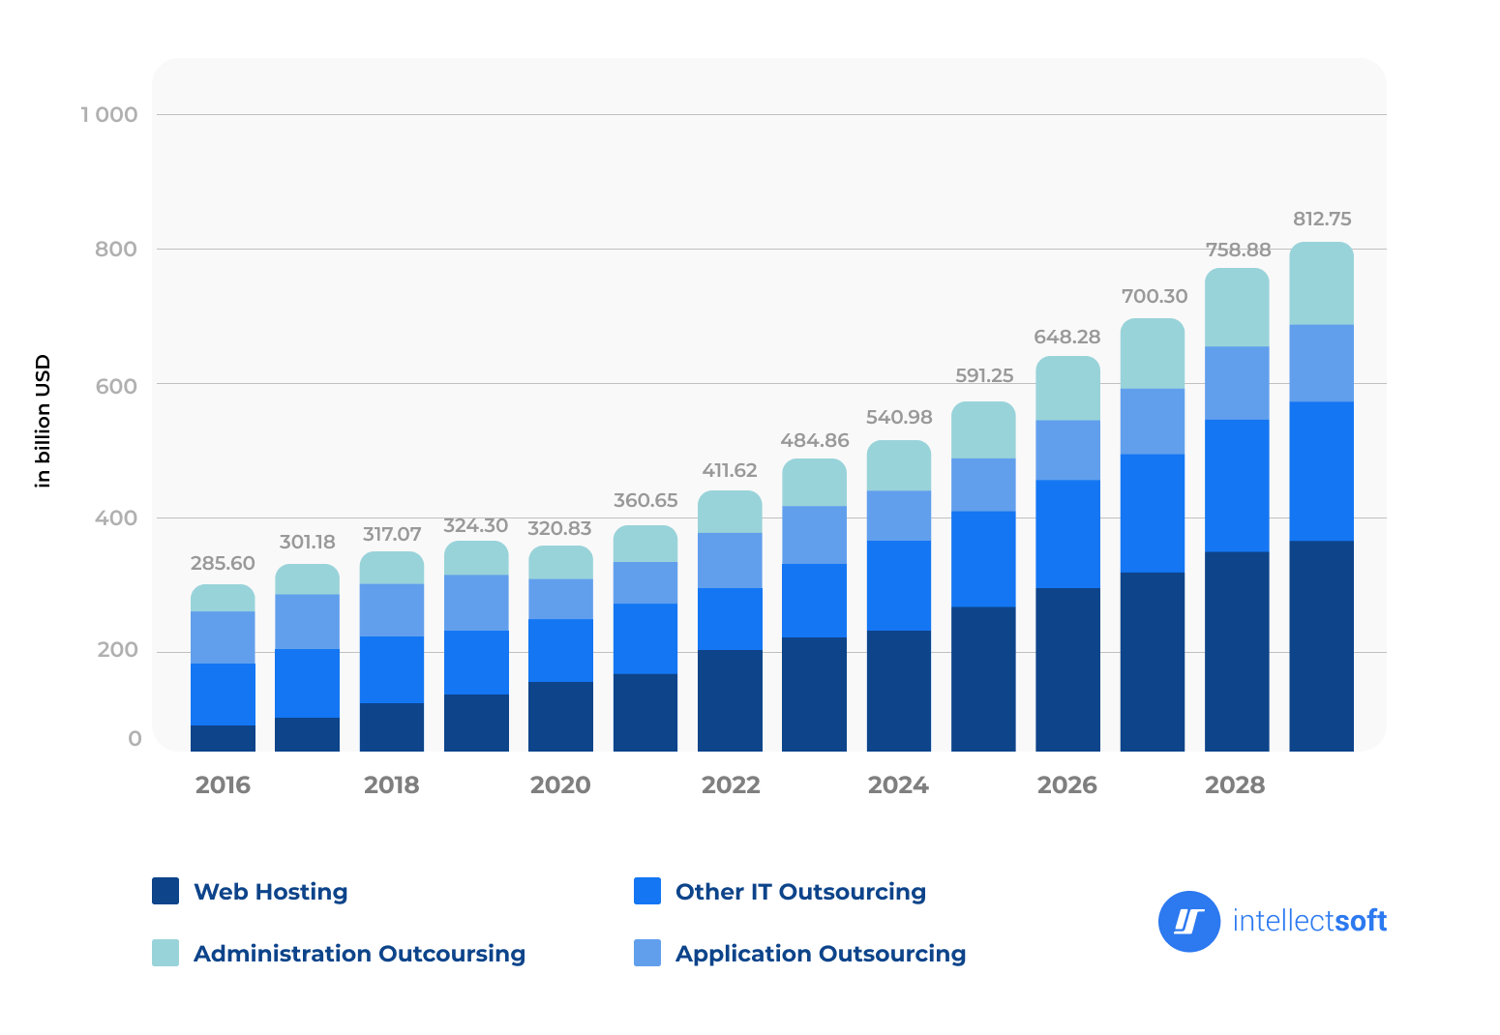Click the Web Hosting segment of the 2016 bar

[x=223, y=738]
